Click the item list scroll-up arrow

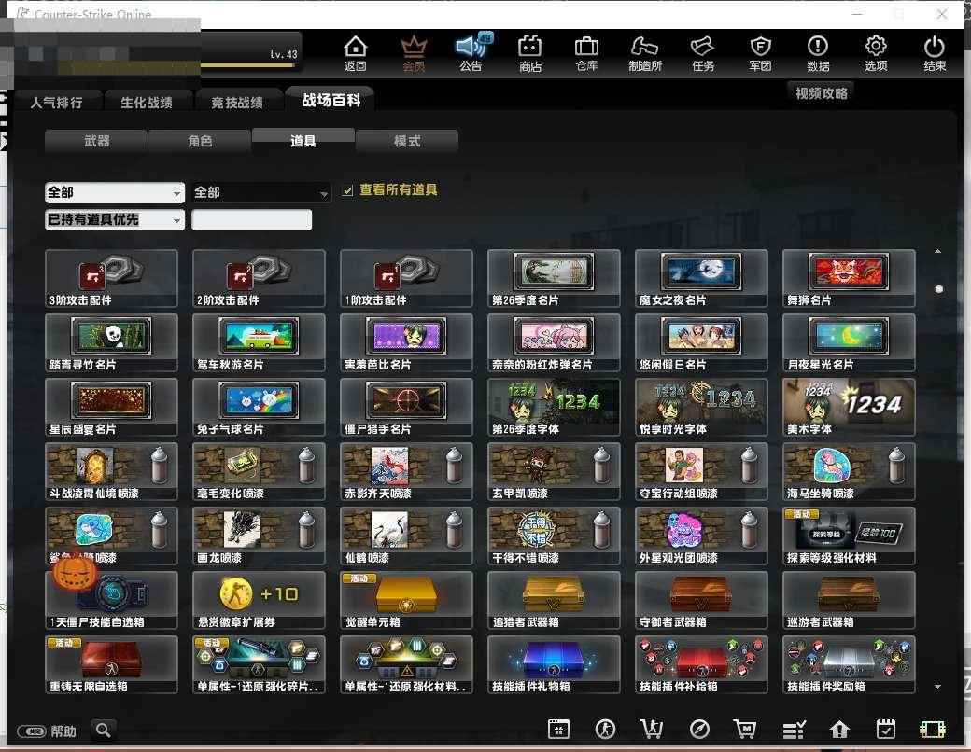pyautogui.click(x=938, y=251)
